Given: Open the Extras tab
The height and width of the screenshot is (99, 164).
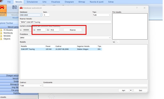Looking at the screenshot, I should click(111, 2).
